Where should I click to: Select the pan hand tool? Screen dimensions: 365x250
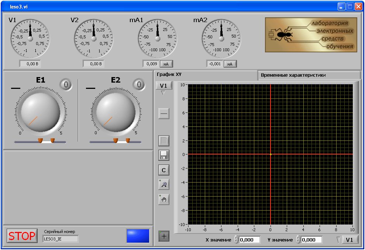coord(164,199)
